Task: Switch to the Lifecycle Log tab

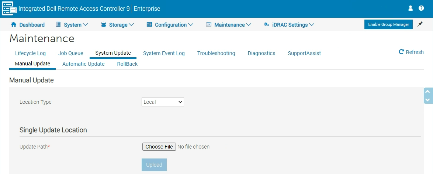Action: point(30,53)
